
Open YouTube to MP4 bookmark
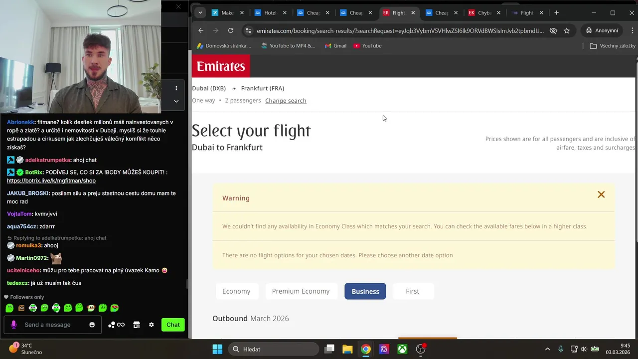coord(288,45)
